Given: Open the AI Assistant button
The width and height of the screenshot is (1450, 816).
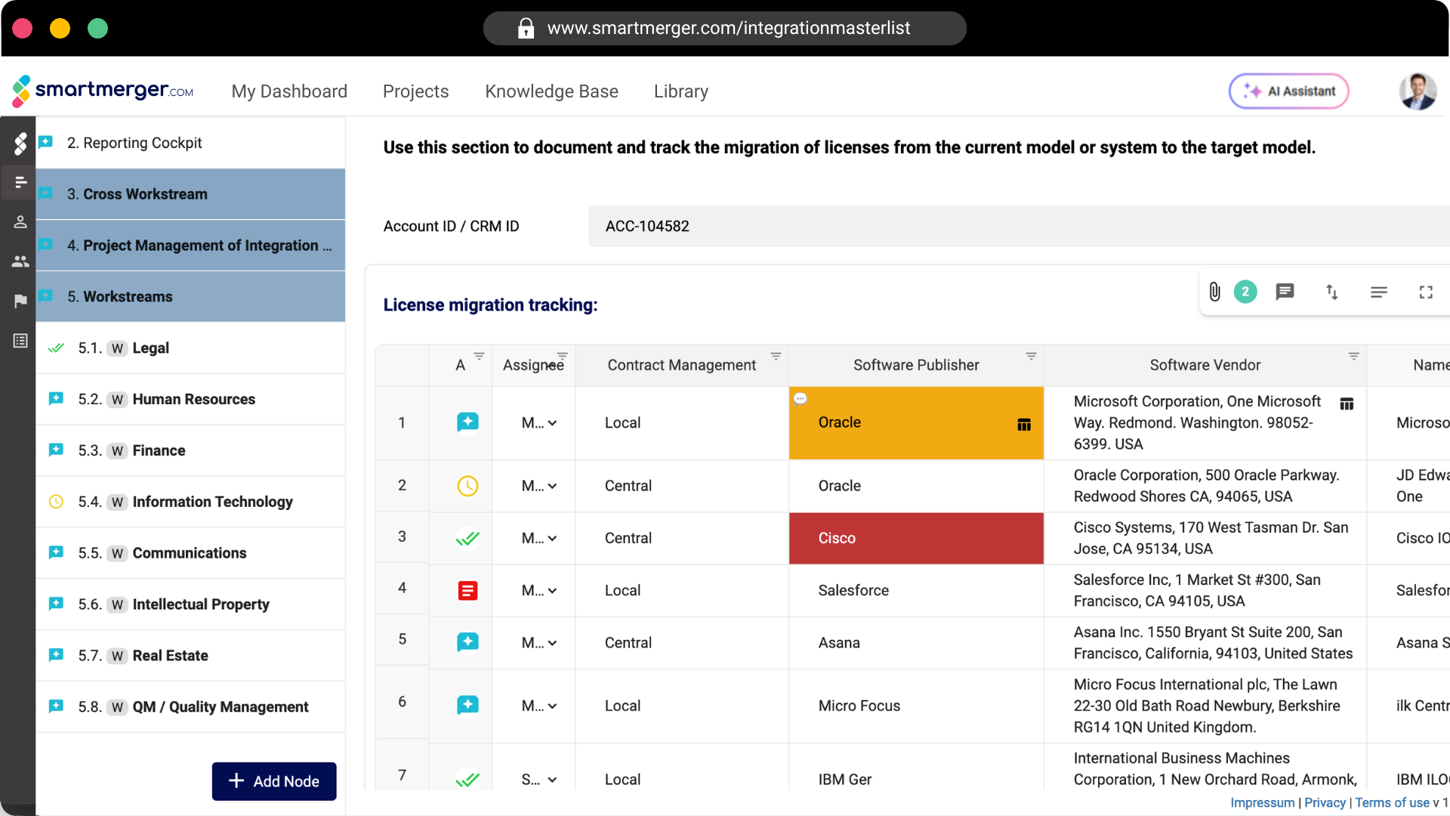Looking at the screenshot, I should [x=1288, y=91].
